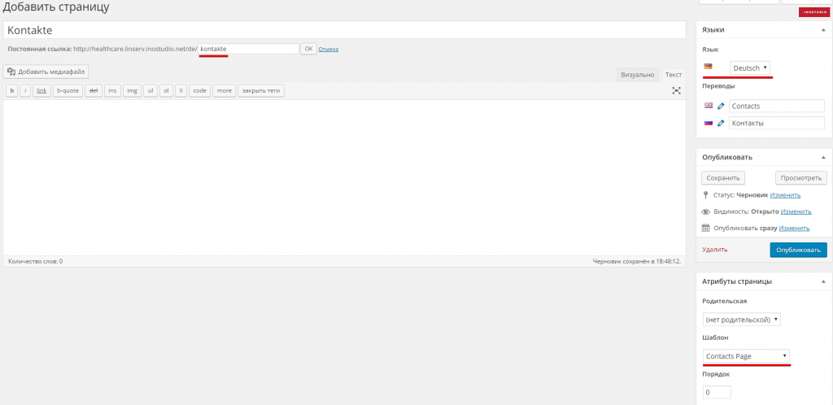Expand the Contacts Page template dropdown

746,355
